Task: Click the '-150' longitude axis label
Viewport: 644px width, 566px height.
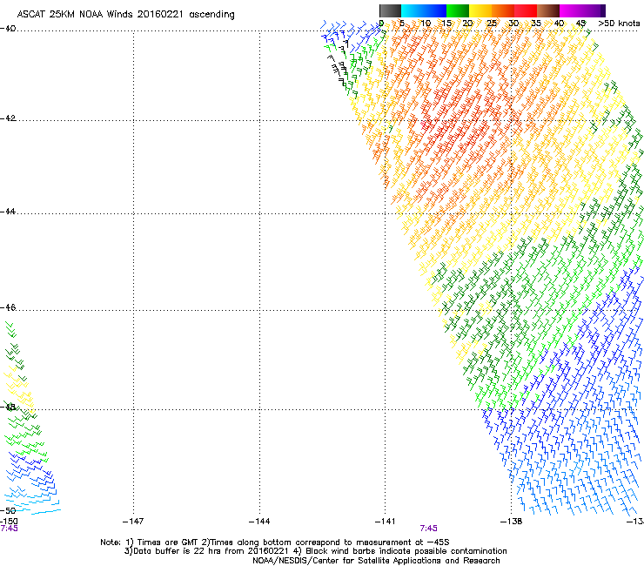Action: tap(9, 522)
